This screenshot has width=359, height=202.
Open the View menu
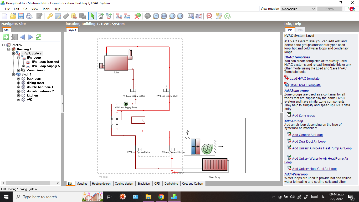coord(35,9)
